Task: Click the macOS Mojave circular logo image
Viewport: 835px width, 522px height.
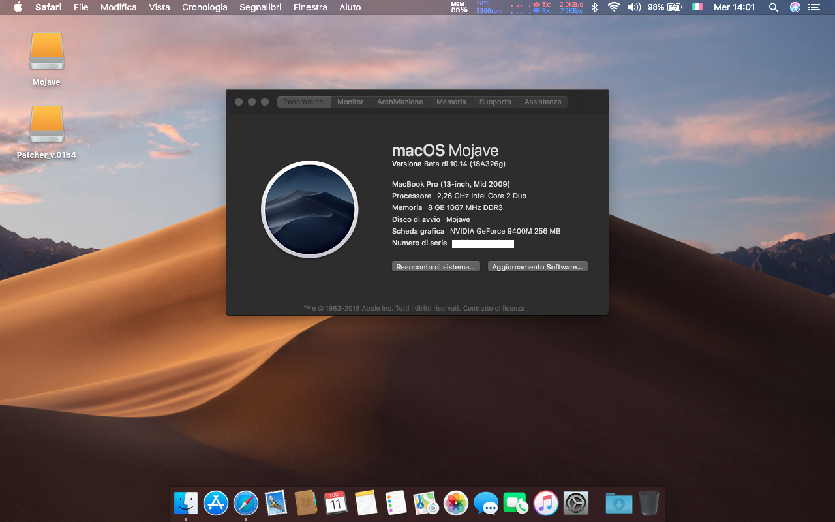Action: 310,209
